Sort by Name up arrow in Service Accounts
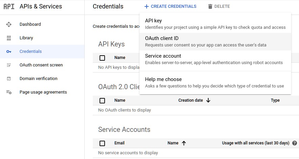The height and width of the screenshot is (159, 299). (x=184, y=143)
